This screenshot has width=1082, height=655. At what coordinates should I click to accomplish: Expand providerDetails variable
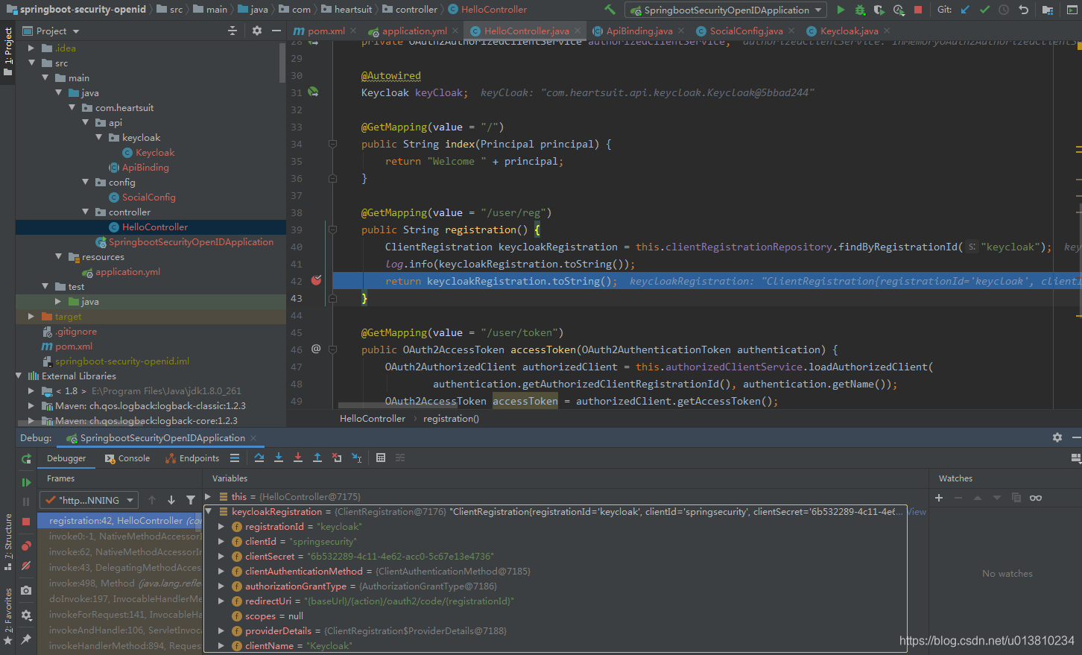(221, 630)
